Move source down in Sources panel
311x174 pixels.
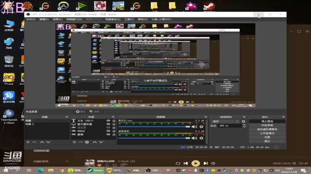tap(101, 142)
